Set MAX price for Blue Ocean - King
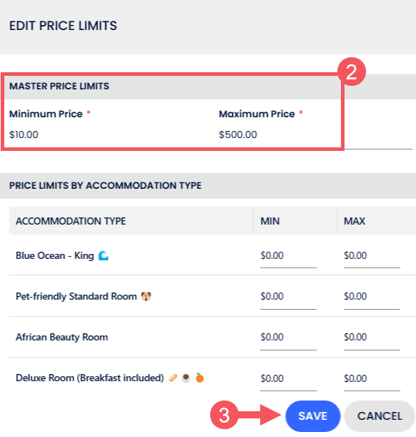 pyautogui.click(x=372, y=256)
